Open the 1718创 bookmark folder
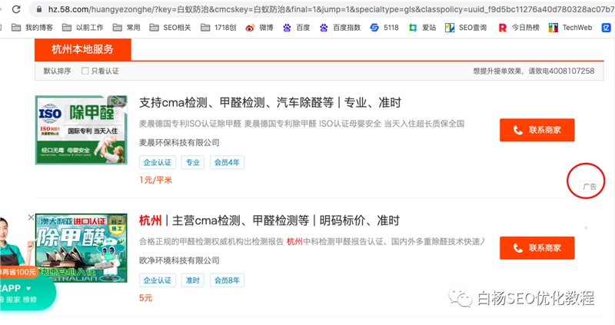615x325 pixels. [x=218, y=28]
